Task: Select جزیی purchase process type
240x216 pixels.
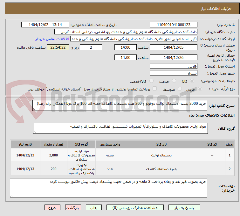Action: (200, 89)
